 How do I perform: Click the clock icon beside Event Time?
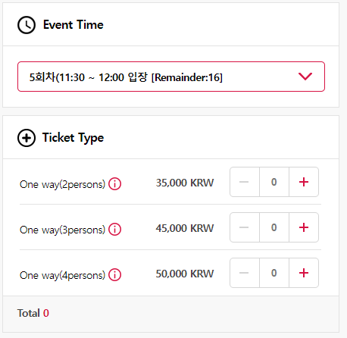point(27,25)
